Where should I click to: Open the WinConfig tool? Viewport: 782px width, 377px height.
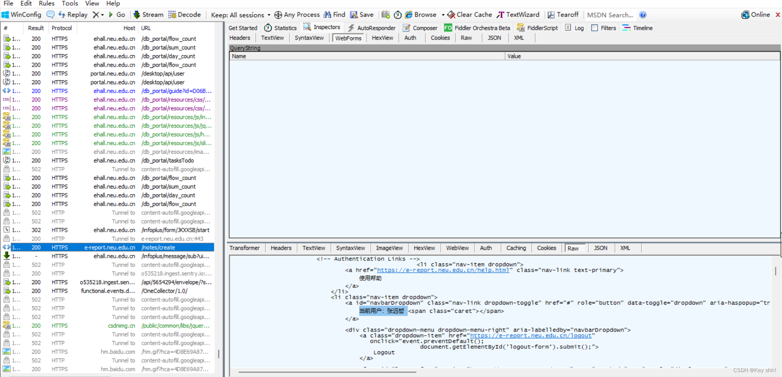click(x=21, y=15)
